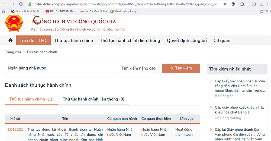Open the apps grid in bookmarks bar
271x141 pixels.
pyautogui.click(x=4, y=11)
